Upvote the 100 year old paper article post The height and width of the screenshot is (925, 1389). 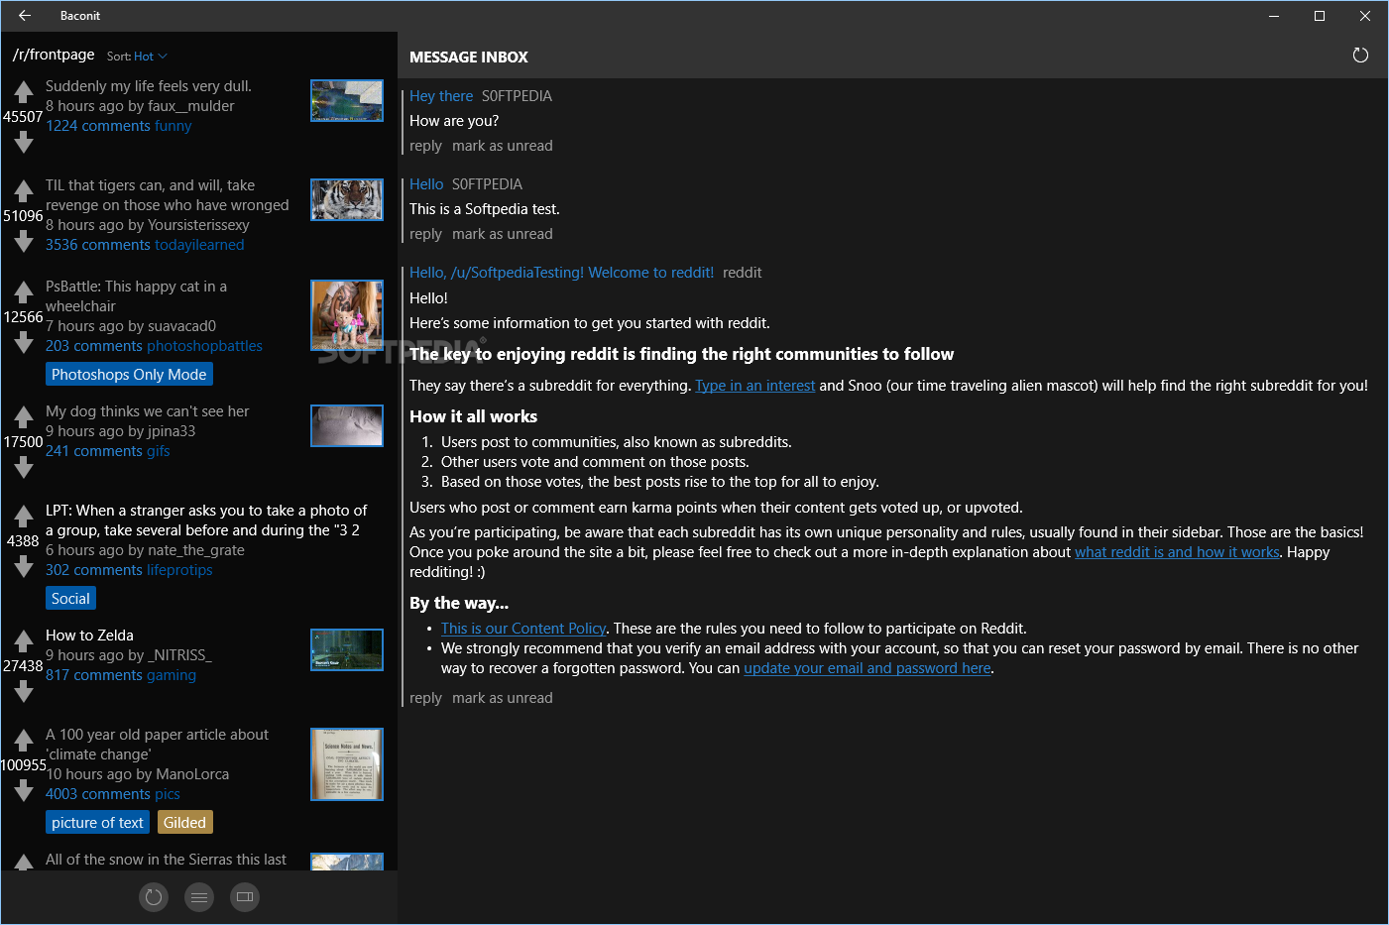click(x=24, y=740)
